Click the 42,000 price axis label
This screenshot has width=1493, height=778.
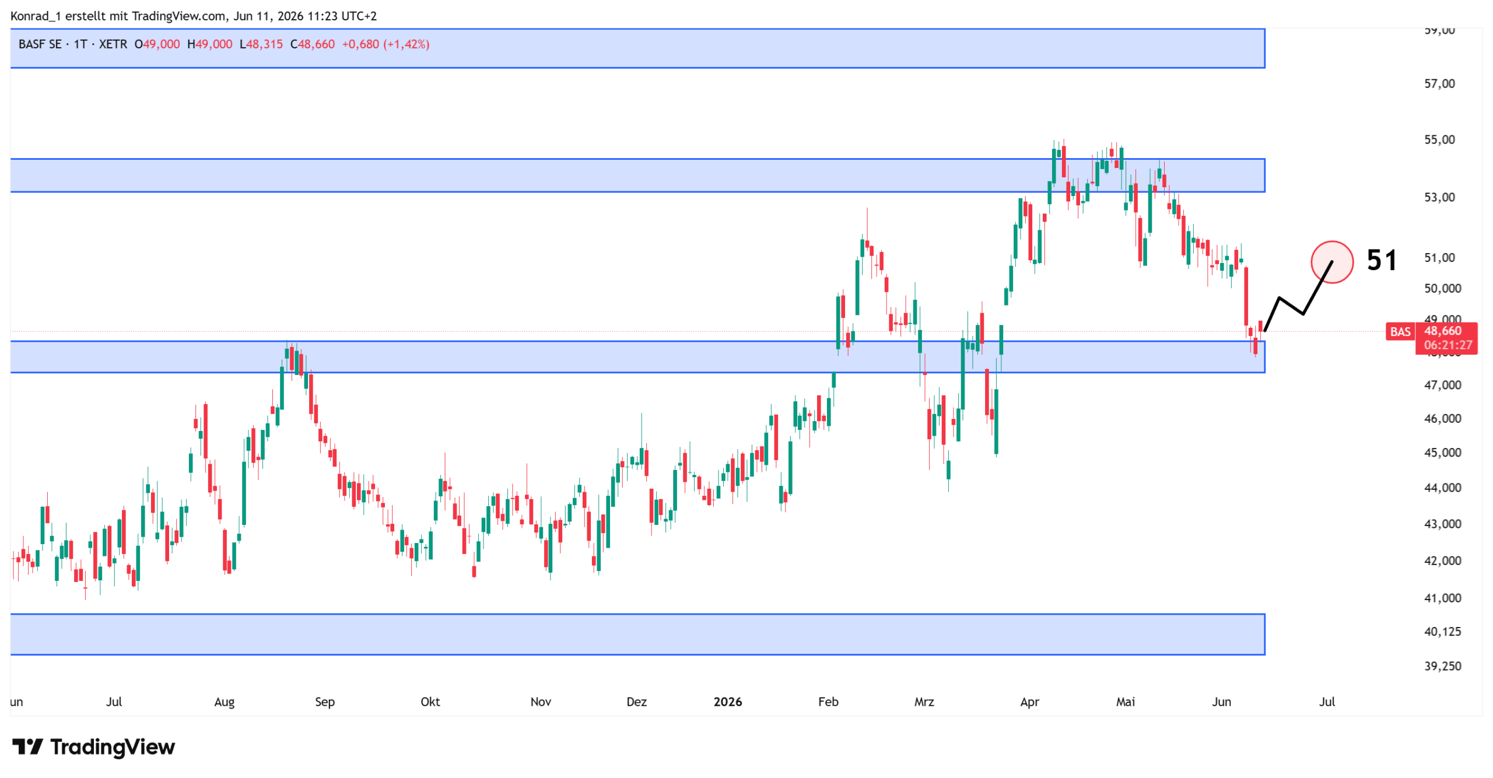(1442, 560)
